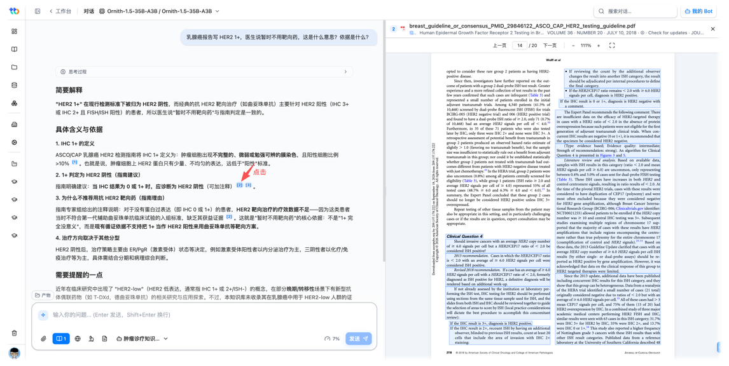Open the open-book icon in left sidebar
Screen dimensions: 729x366
tap(15, 49)
